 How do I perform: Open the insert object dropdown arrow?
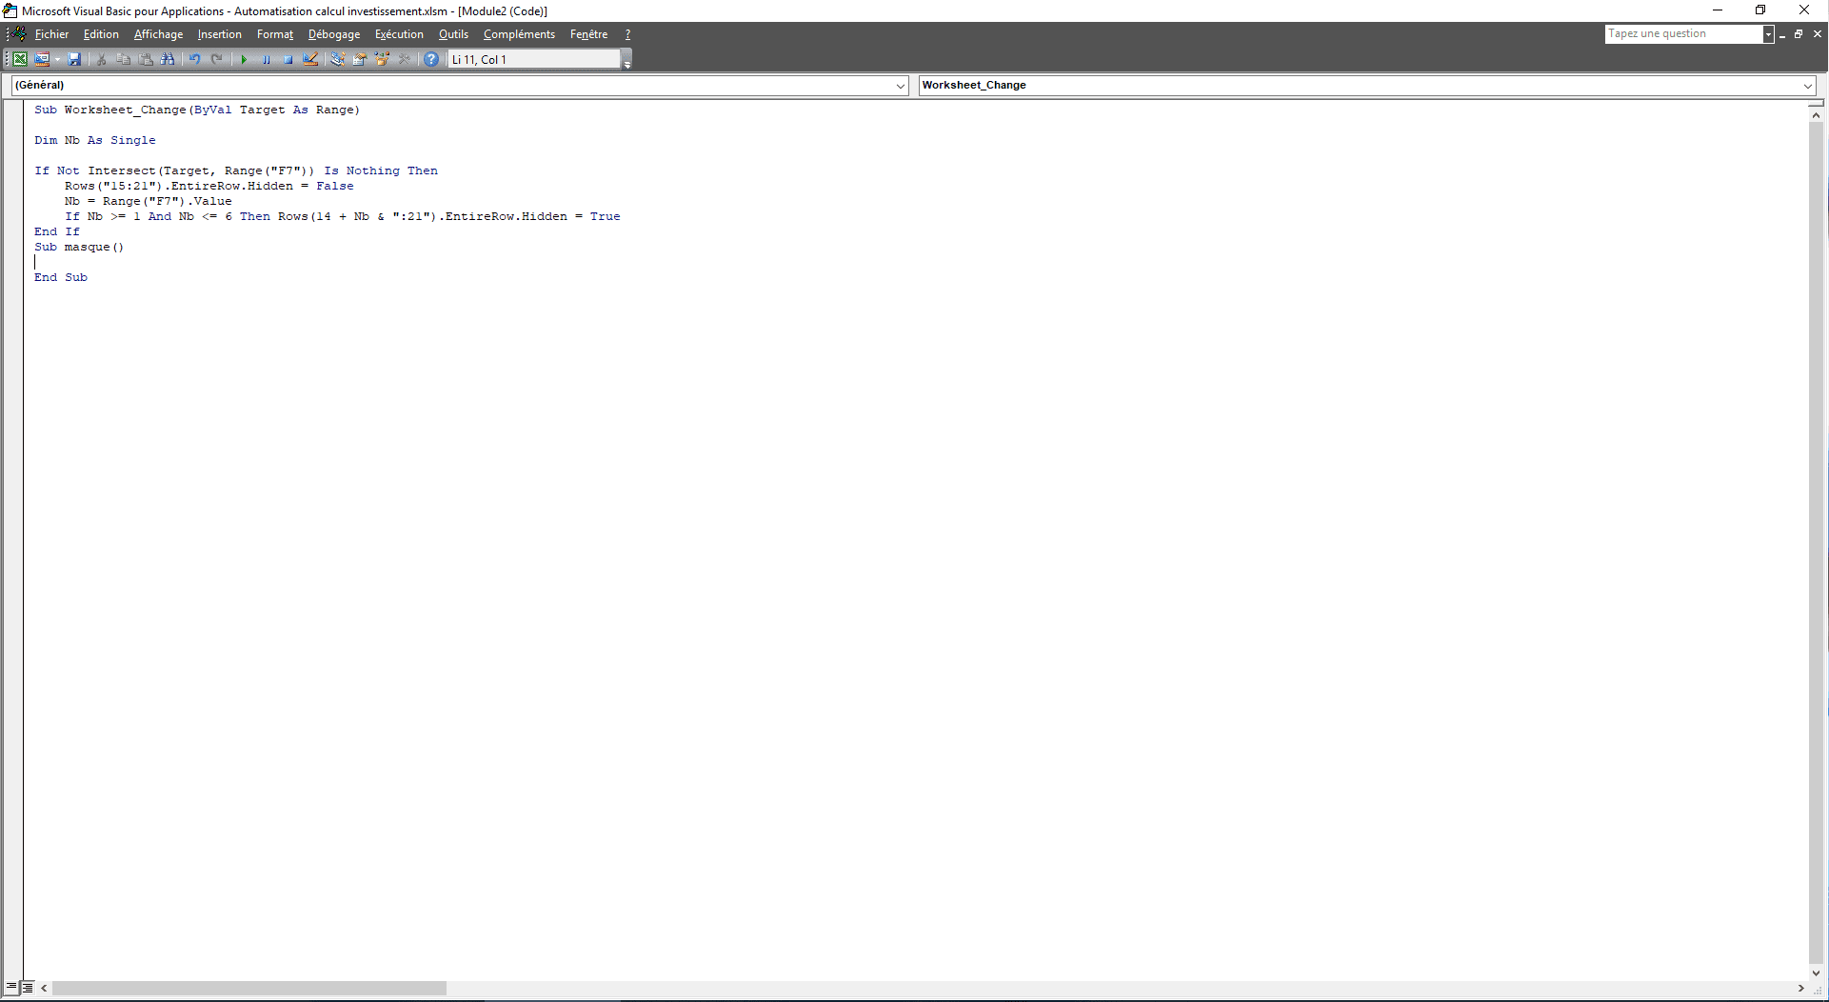click(x=57, y=59)
